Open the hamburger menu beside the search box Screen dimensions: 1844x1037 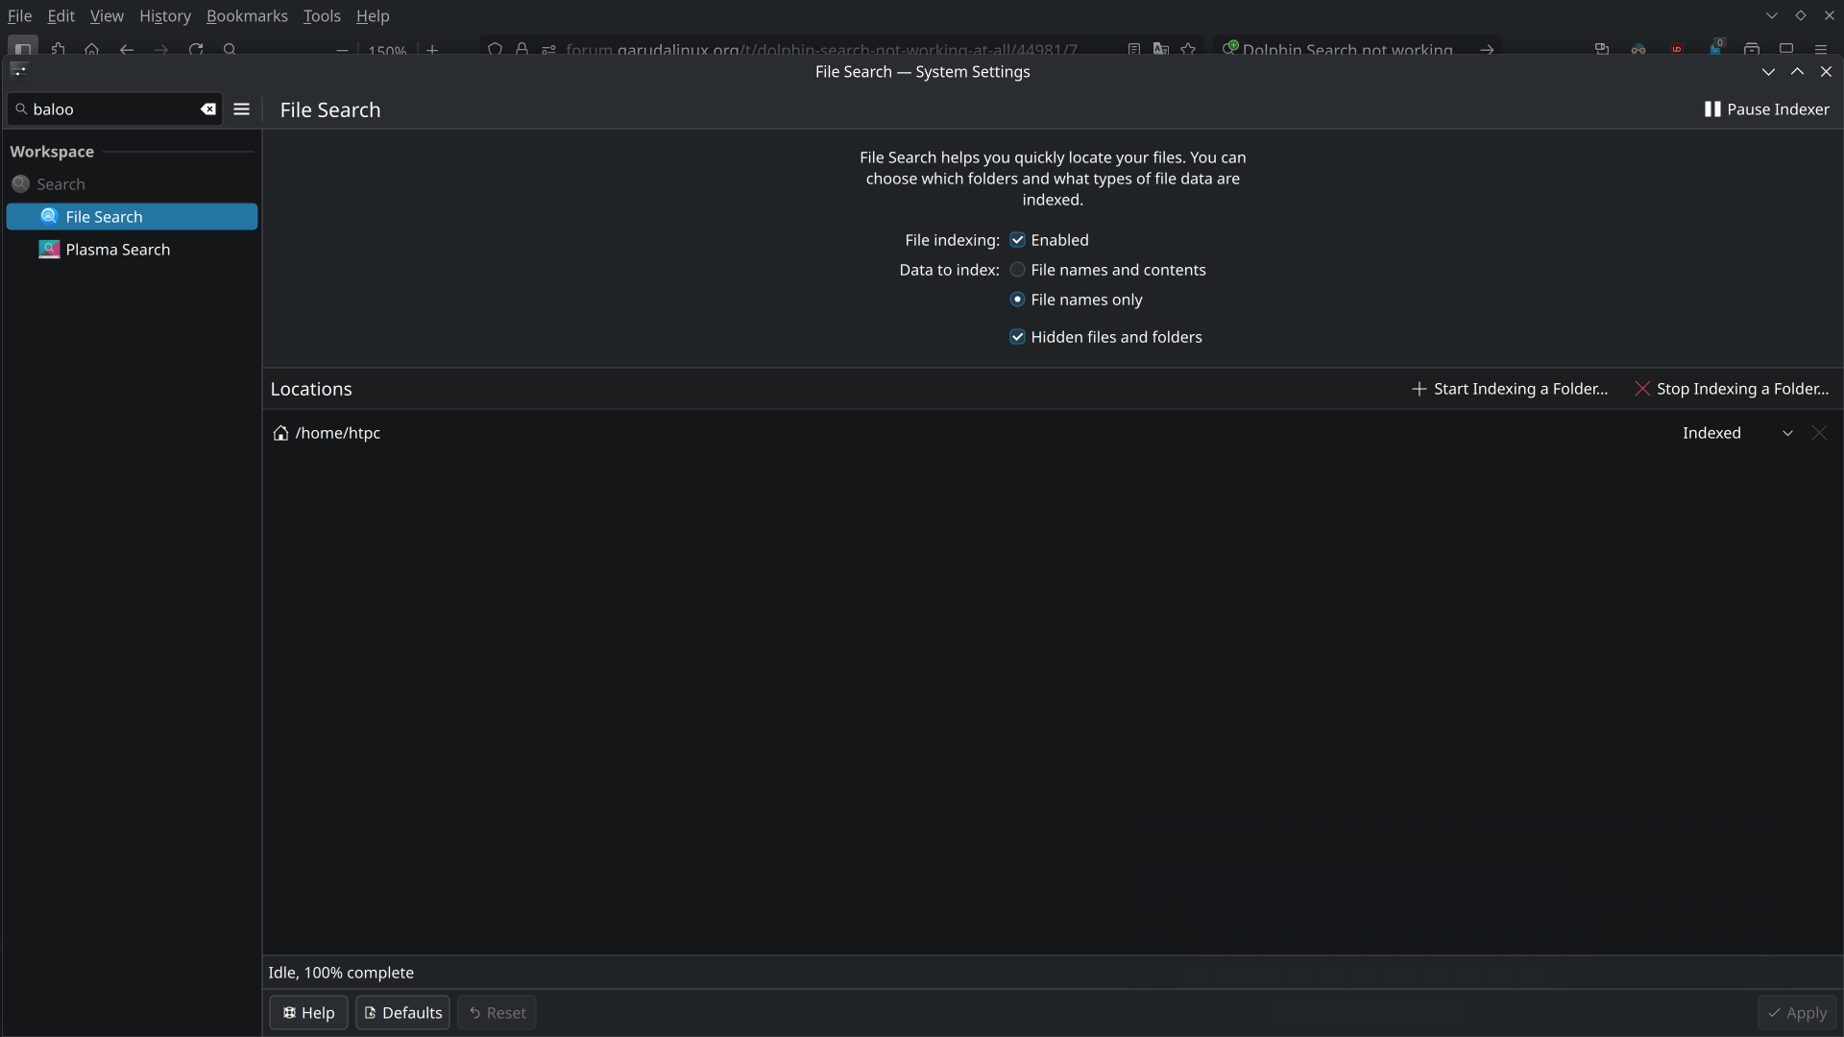click(x=241, y=109)
